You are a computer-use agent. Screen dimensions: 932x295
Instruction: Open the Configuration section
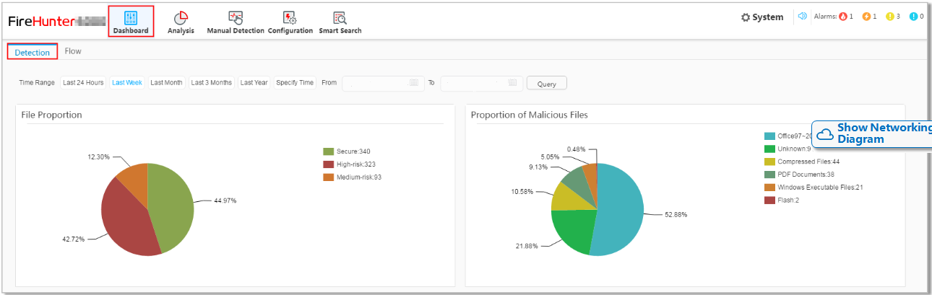coord(290,22)
